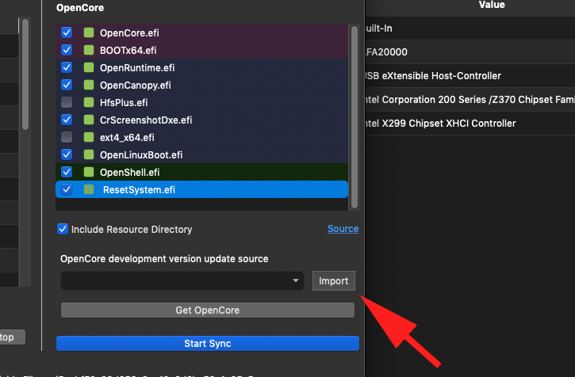Toggle the OpenCanopy.efi checkbox
The height and width of the screenshot is (377, 575).
pos(67,85)
